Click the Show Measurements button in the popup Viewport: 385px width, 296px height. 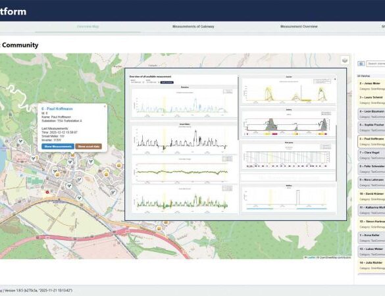(x=58, y=146)
